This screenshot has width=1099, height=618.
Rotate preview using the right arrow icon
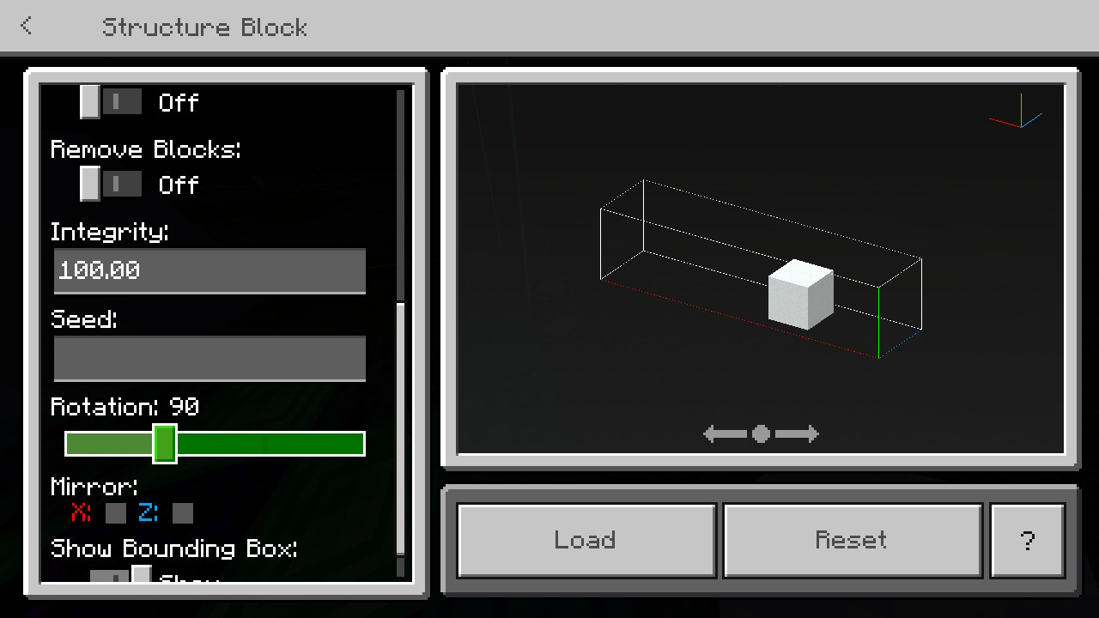(x=798, y=434)
